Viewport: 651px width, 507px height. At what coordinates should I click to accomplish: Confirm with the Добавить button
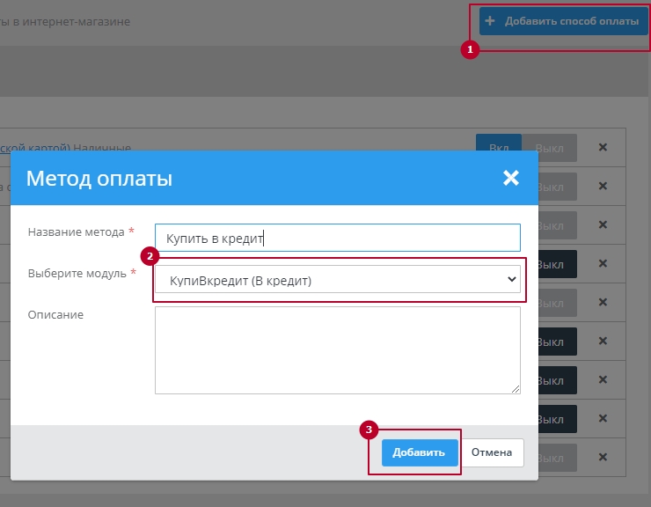pos(420,452)
